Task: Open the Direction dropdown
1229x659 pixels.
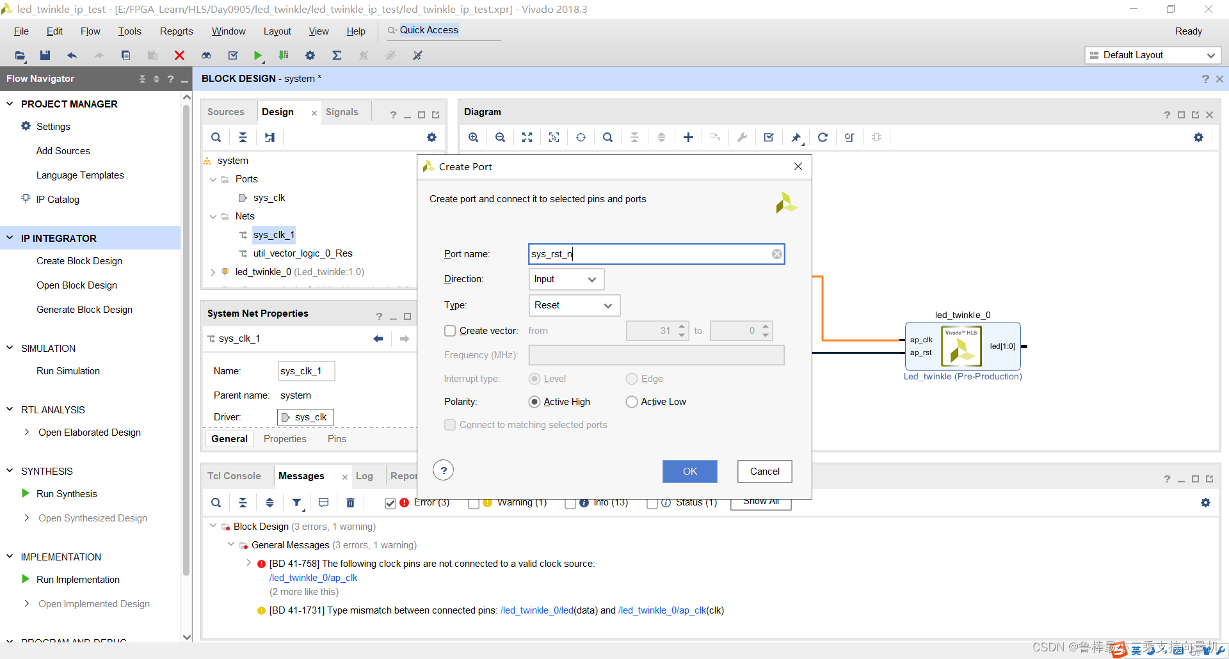Action: click(x=566, y=279)
